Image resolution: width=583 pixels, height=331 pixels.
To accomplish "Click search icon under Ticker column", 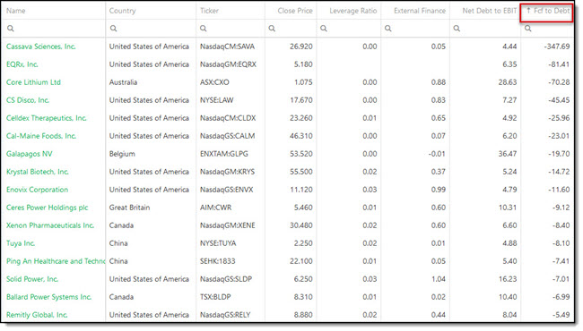I will point(203,29).
